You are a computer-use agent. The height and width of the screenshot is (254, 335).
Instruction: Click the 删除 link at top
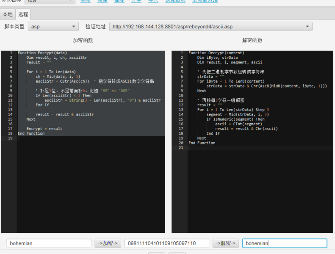click(x=119, y=1)
